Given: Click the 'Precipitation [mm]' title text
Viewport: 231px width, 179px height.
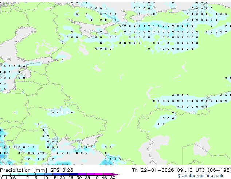Looking at the screenshot, I should [24, 170].
